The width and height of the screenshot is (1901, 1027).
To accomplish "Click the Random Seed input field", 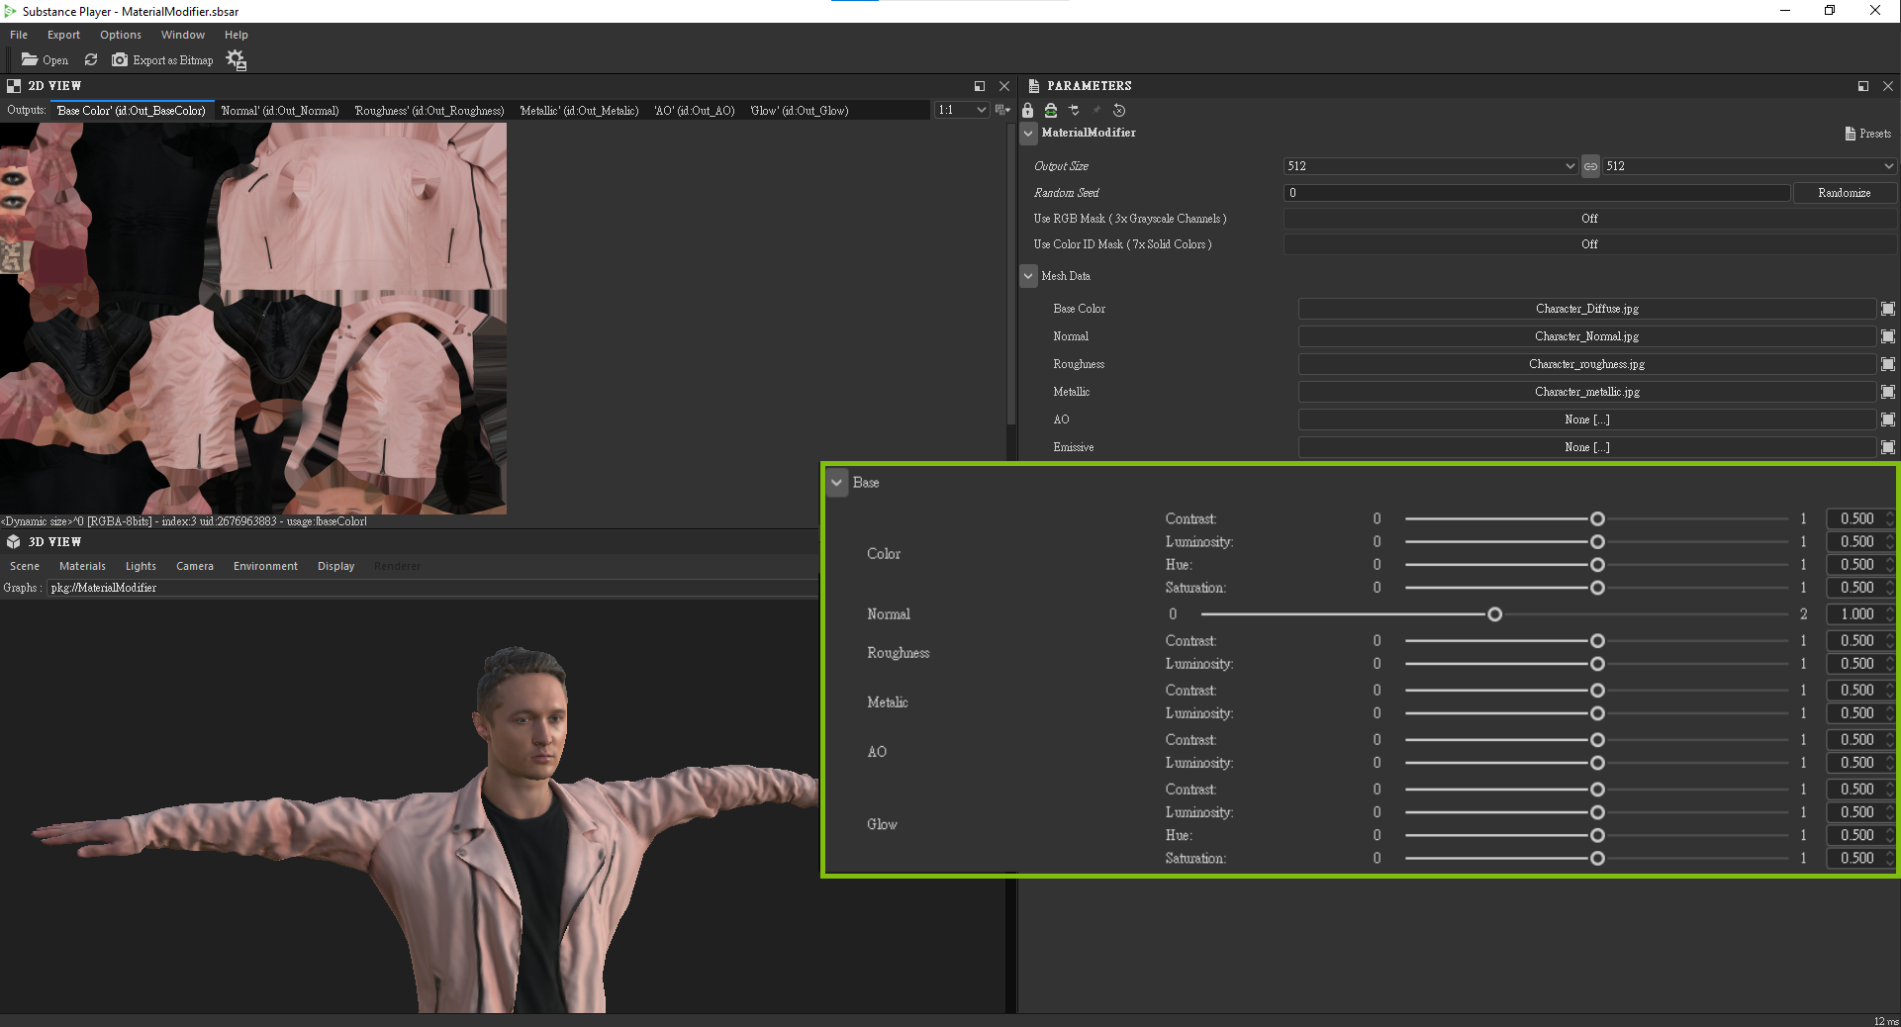I will click(x=1537, y=193).
